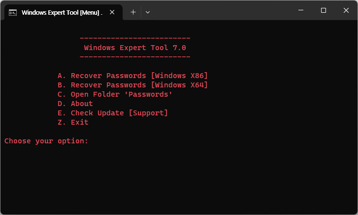
Task: Click the dashed line below the heading
Action: pyautogui.click(x=135, y=57)
